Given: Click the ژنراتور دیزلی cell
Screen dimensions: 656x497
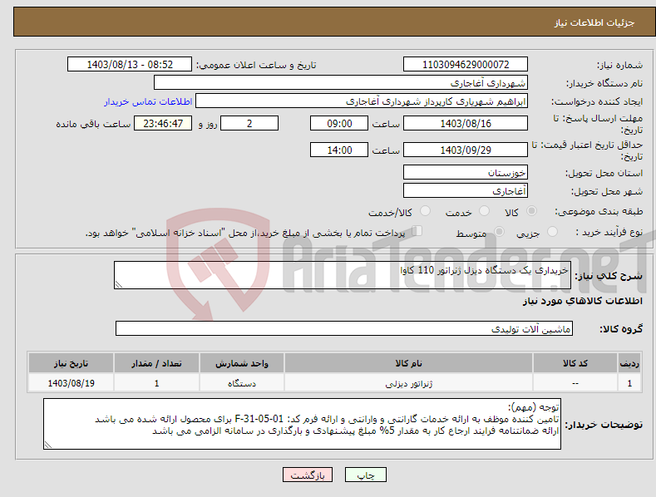Looking at the screenshot, I should coord(408,383).
